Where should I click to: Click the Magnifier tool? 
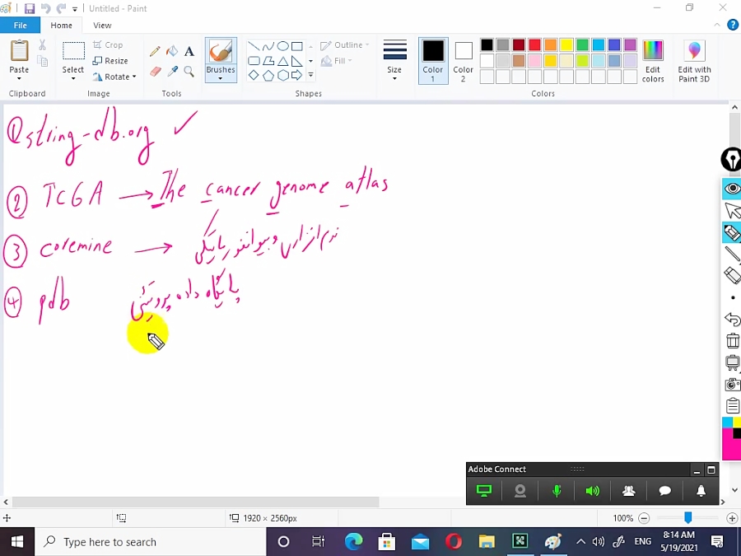point(189,72)
